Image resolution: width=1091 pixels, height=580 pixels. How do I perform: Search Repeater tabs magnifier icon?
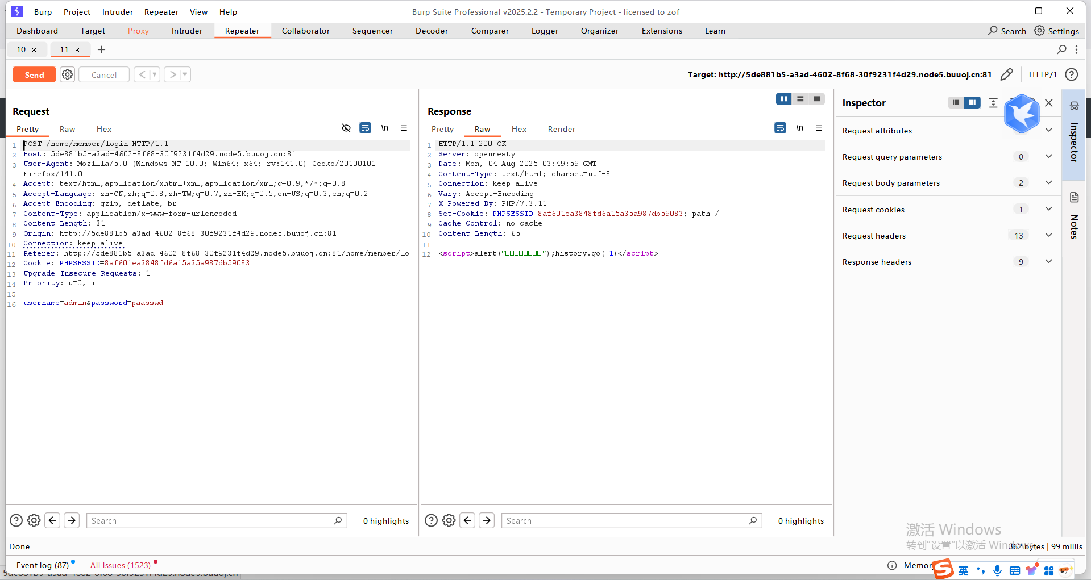(1061, 49)
